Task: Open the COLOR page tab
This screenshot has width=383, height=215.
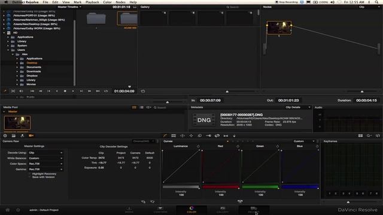Action: 191,210
